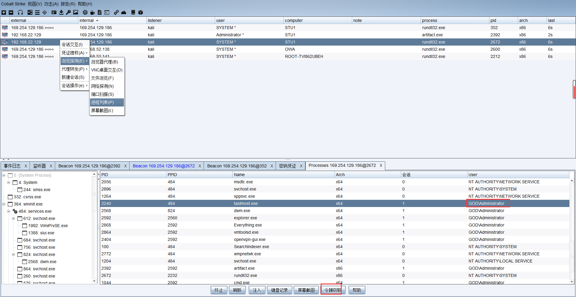Image resolution: width=576 pixels, height=297 pixels.
Task: Click the 终止 button
Action: click(x=219, y=290)
